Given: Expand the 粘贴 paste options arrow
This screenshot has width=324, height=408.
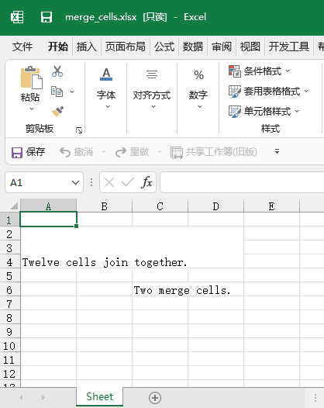Looking at the screenshot, I should [32, 109].
